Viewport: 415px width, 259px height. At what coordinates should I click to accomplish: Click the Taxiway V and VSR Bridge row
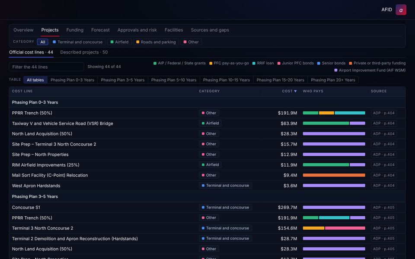pyautogui.click(x=207, y=123)
